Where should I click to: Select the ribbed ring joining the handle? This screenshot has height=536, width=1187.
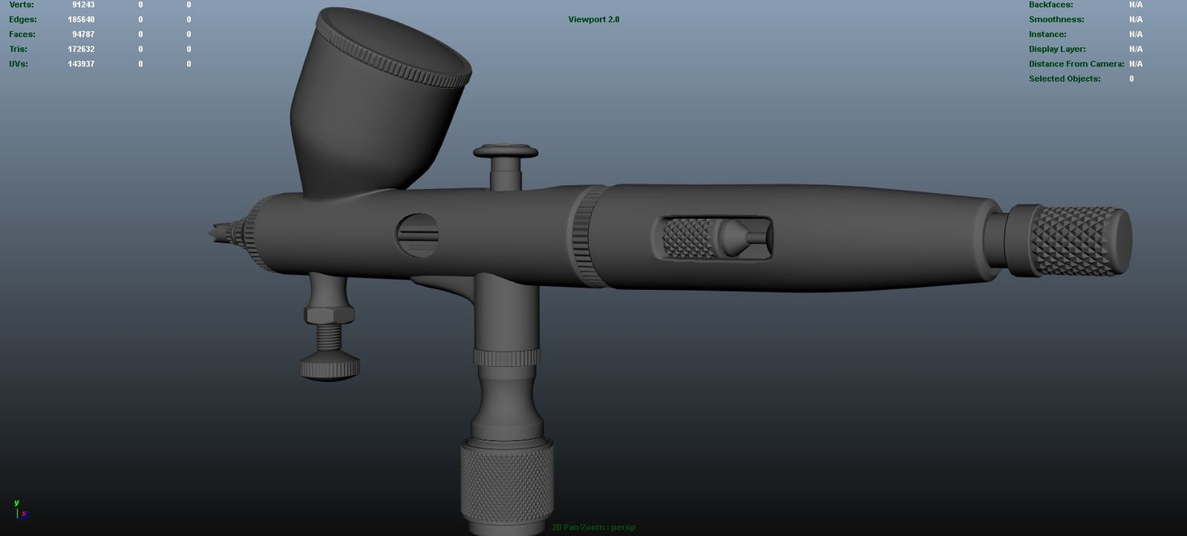585,236
